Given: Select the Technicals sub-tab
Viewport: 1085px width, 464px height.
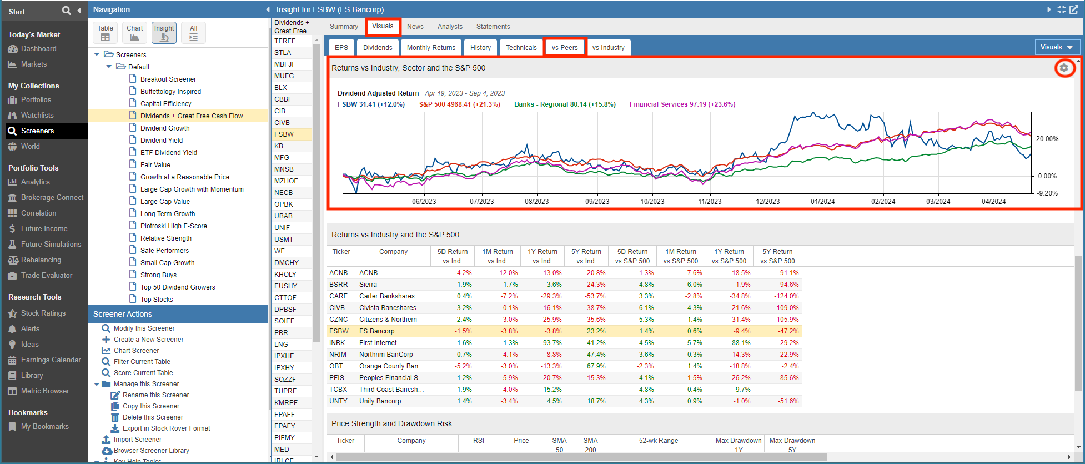Looking at the screenshot, I should tap(521, 48).
